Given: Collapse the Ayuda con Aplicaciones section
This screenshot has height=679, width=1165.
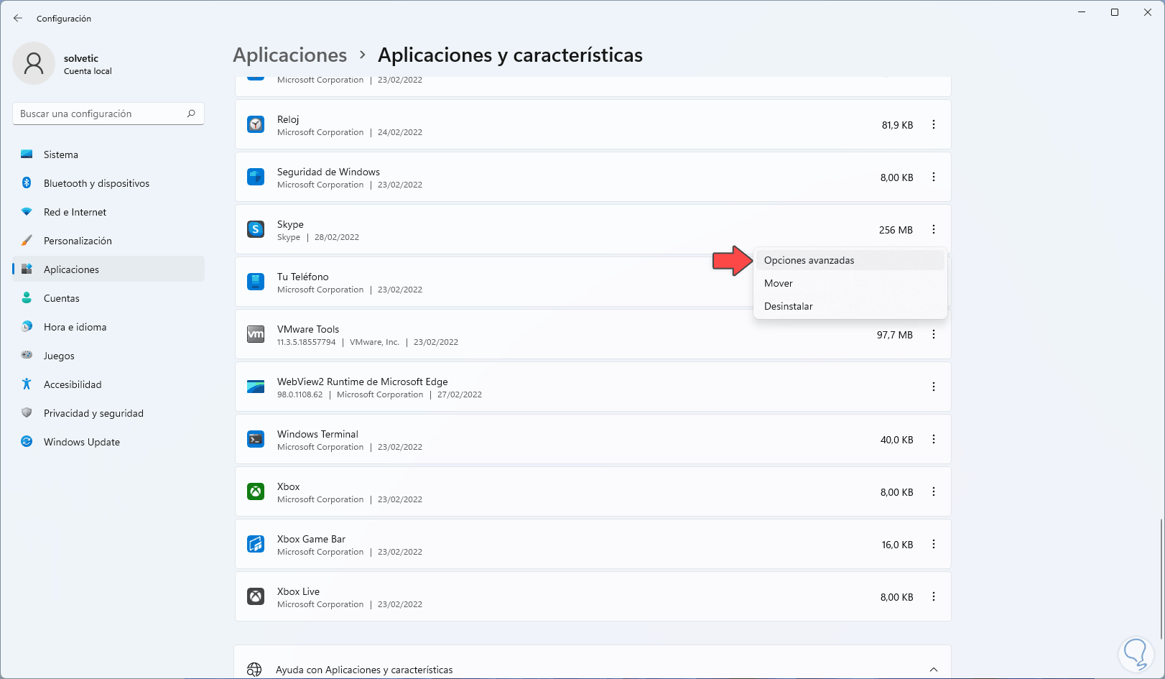Looking at the screenshot, I should pos(934,670).
